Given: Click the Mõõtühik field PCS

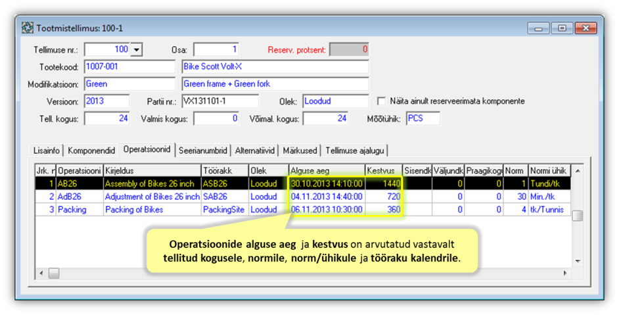Looking at the screenshot, I should pyautogui.click(x=423, y=118).
